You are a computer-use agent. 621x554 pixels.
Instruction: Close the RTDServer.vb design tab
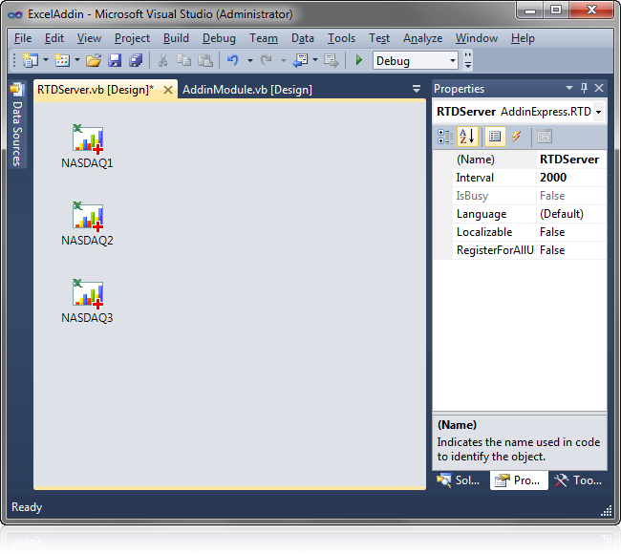point(168,90)
